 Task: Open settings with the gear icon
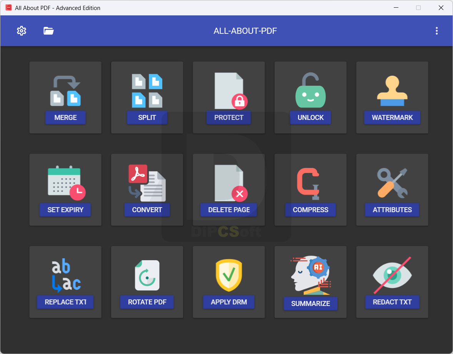[22, 31]
